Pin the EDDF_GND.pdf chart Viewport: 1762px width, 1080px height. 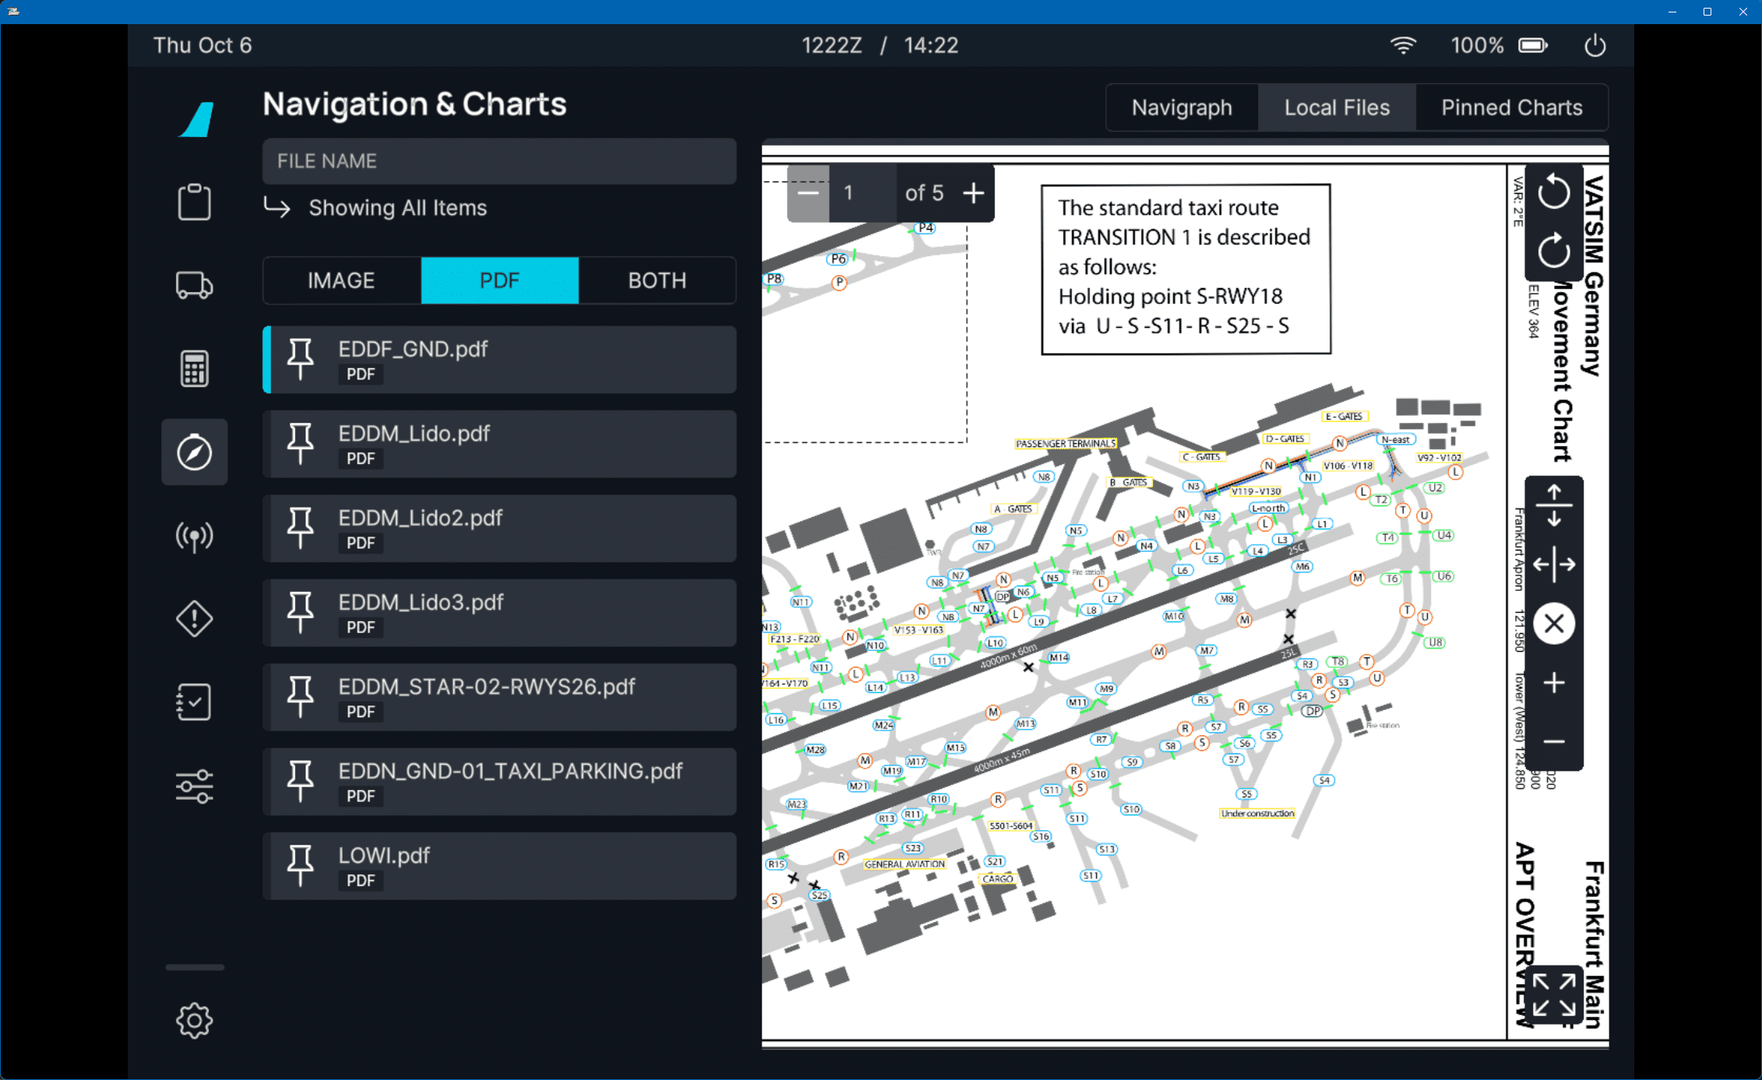299,359
